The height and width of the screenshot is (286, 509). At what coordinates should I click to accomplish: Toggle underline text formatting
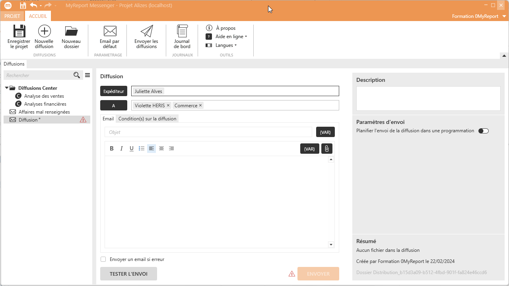(x=132, y=149)
